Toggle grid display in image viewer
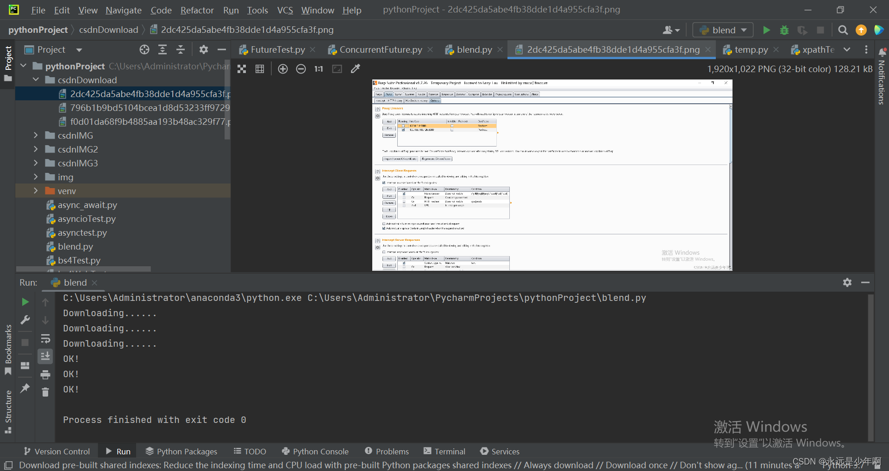Viewport: 889px width, 471px height. point(260,69)
